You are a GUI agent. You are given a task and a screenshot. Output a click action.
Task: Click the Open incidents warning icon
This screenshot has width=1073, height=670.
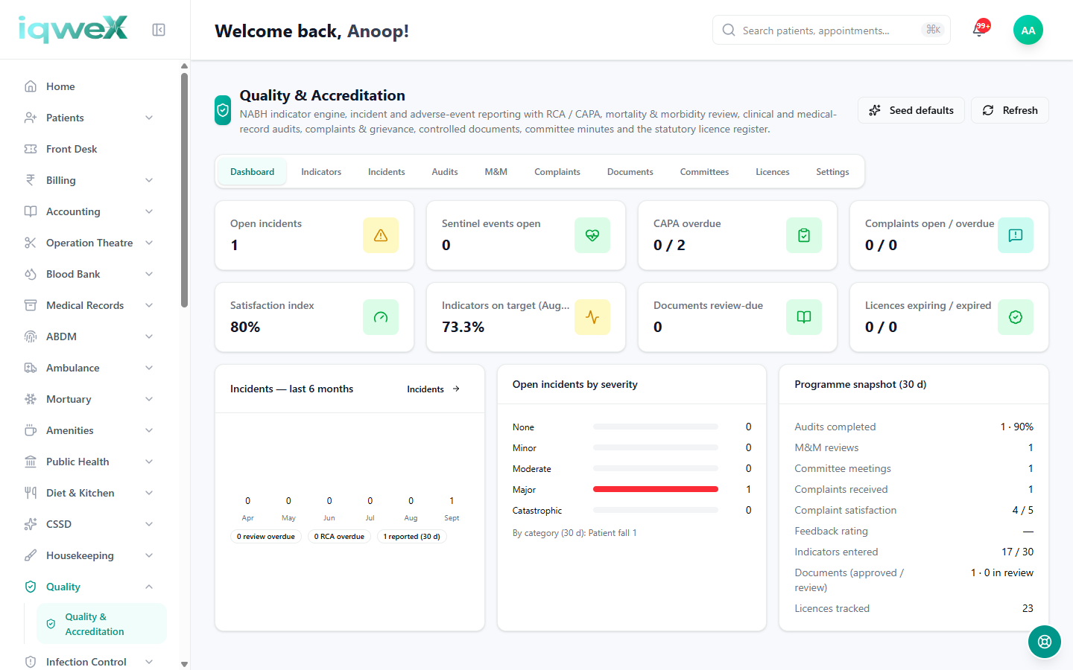pyautogui.click(x=381, y=235)
